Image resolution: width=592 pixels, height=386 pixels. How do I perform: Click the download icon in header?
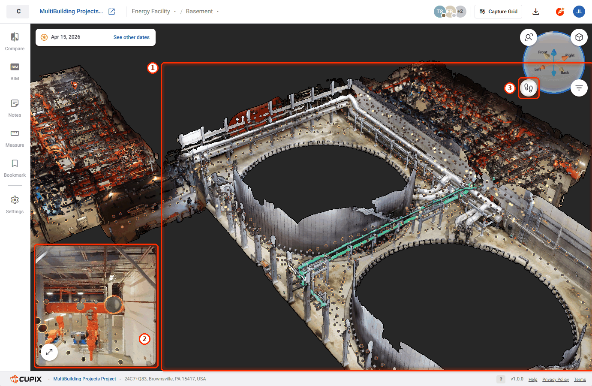(536, 12)
